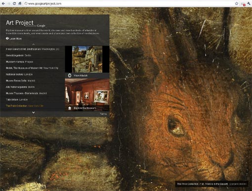The image size is (252, 191).
Task: Click the Explore the Museum building icon
Action: point(70,108)
